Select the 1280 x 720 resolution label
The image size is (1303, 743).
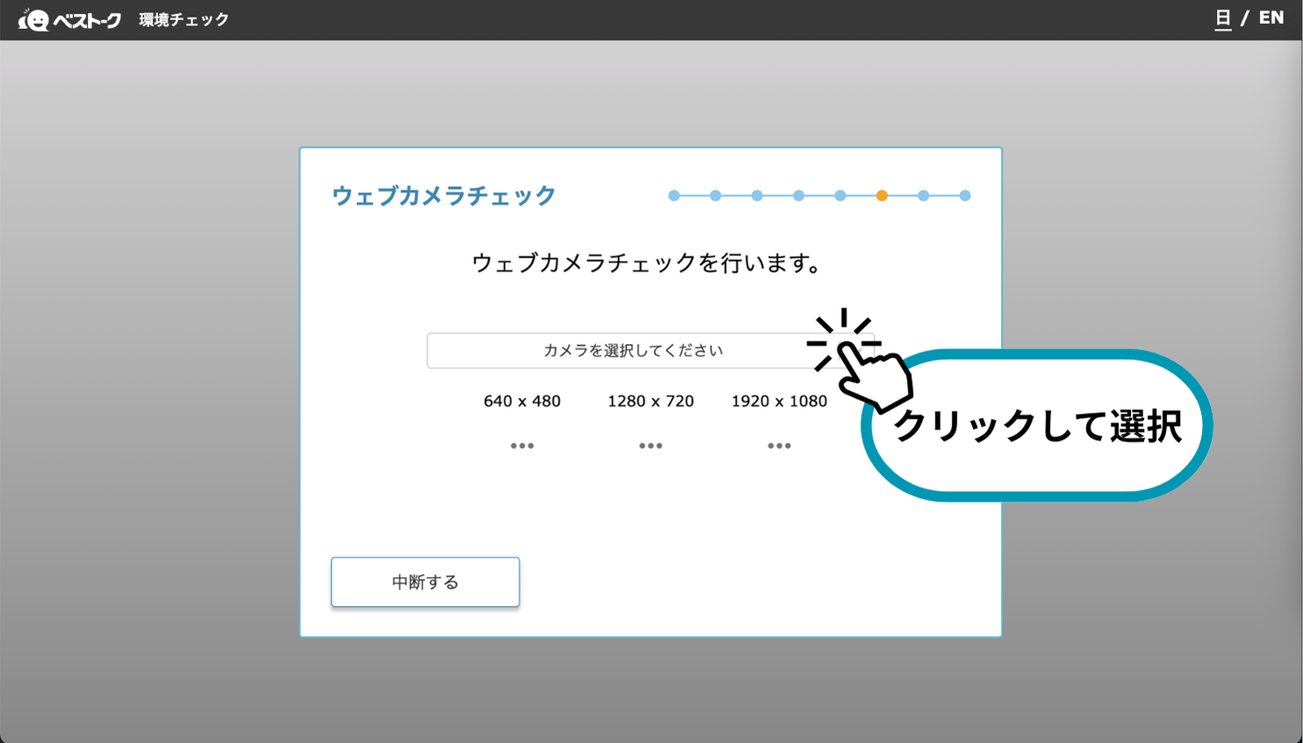coord(651,401)
